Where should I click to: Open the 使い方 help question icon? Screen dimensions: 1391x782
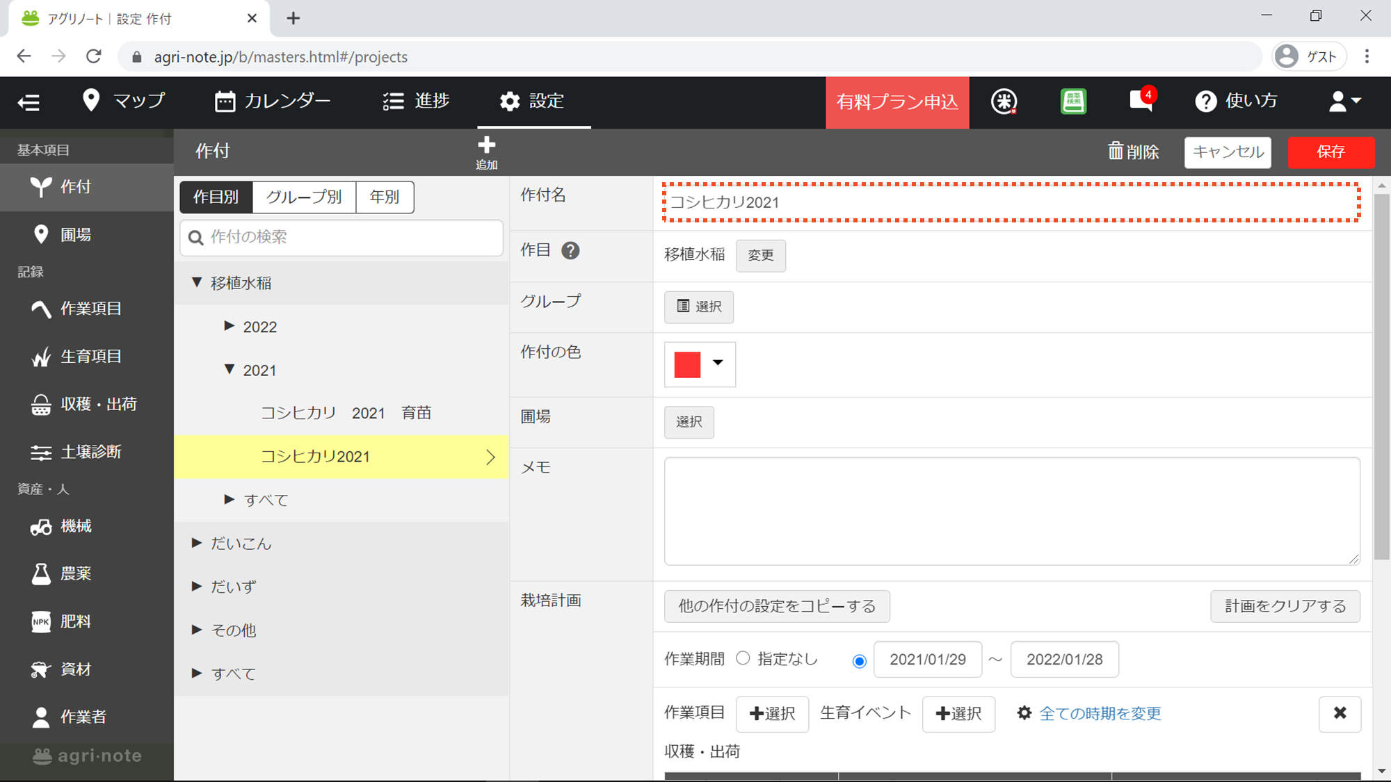(x=1206, y=101)
